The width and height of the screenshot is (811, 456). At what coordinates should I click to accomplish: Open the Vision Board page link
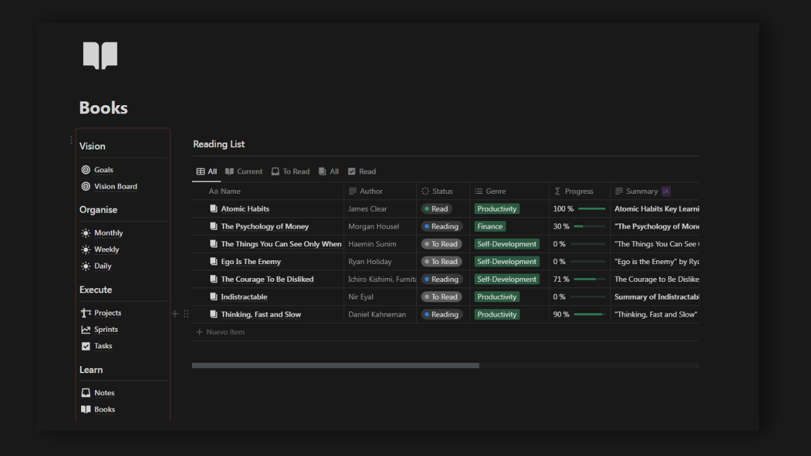pyautogui.click(x=116, y=186)
